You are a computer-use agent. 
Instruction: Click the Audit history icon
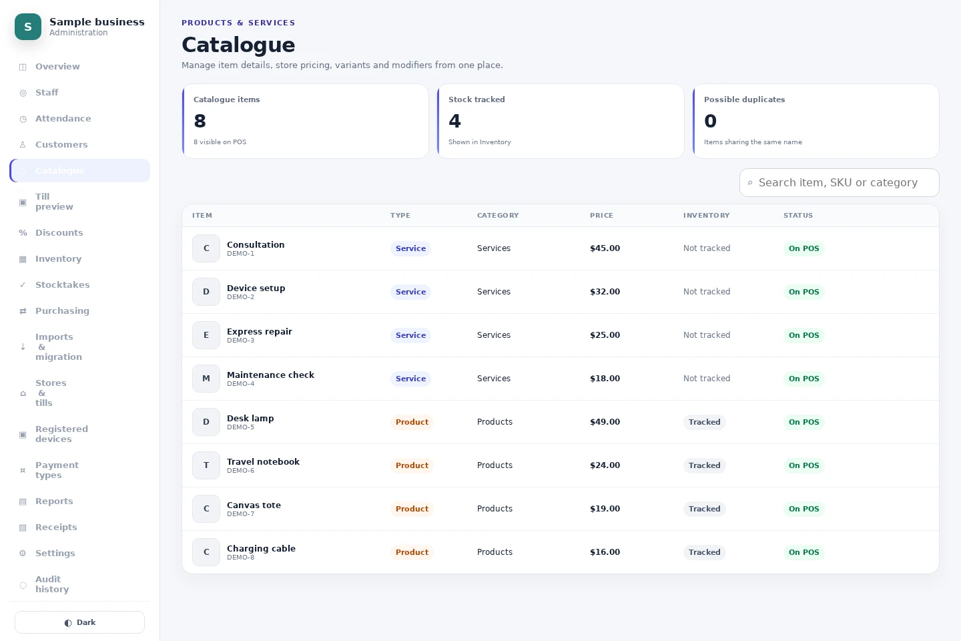[23, 585]
